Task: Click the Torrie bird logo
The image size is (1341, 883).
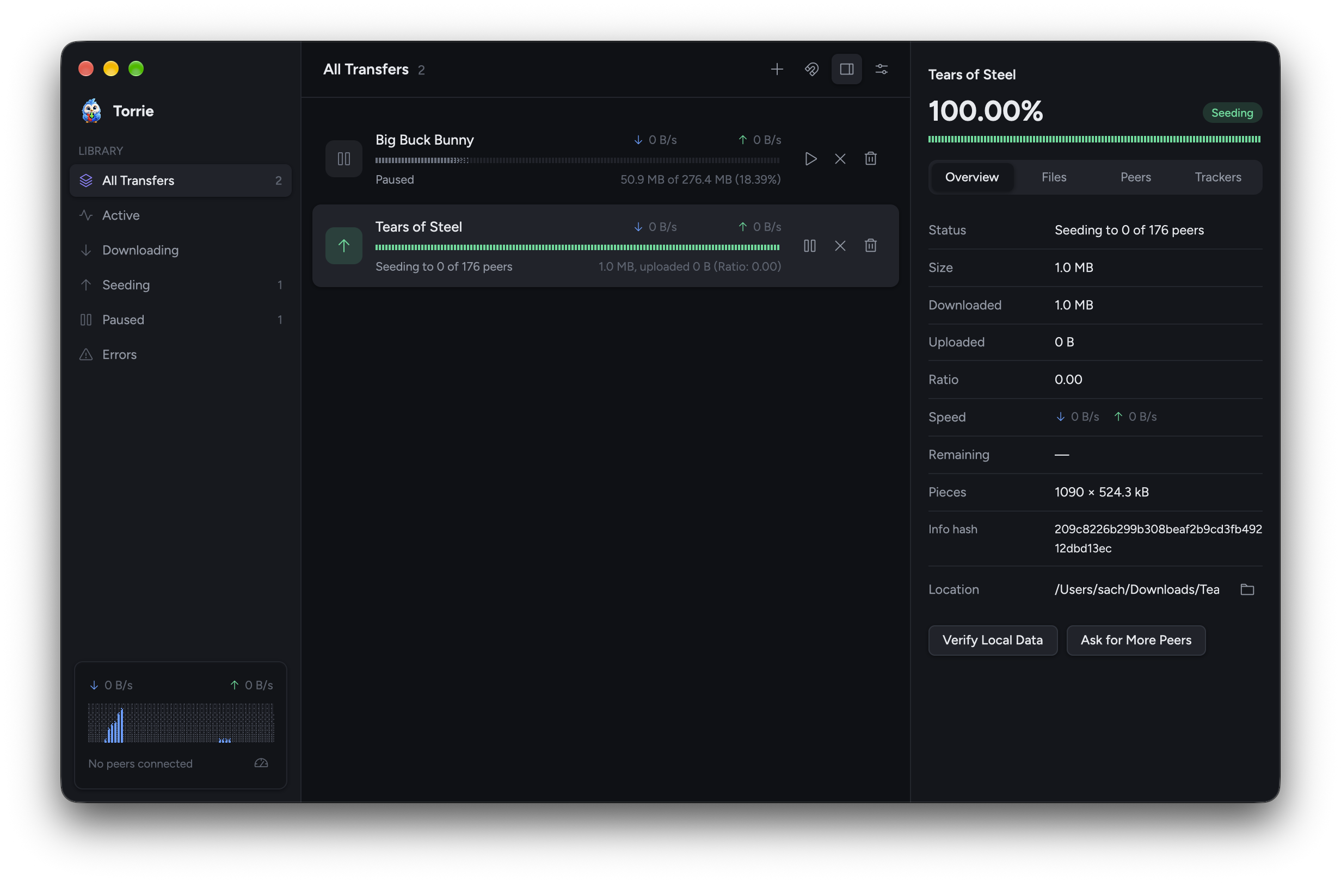Action: (91, 111)
